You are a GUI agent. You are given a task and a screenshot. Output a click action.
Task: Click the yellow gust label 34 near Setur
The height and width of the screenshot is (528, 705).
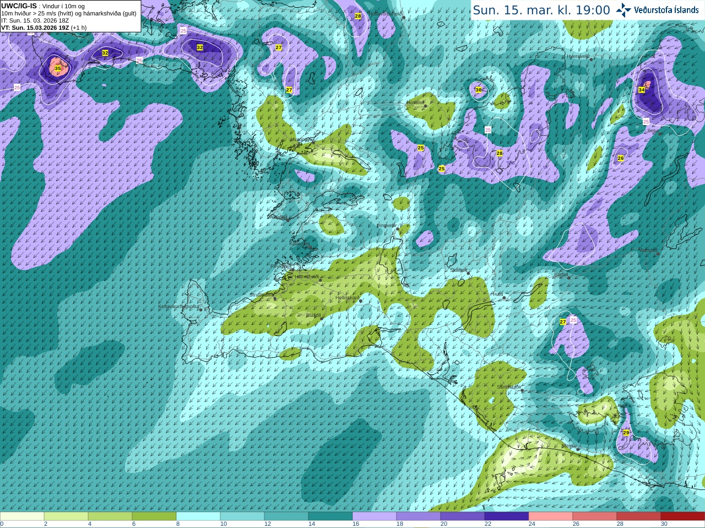[642, 89]
